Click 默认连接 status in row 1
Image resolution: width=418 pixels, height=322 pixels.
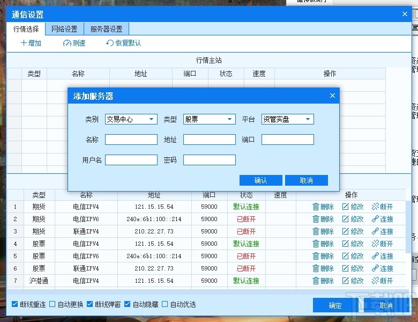click(x=247, y=207)
